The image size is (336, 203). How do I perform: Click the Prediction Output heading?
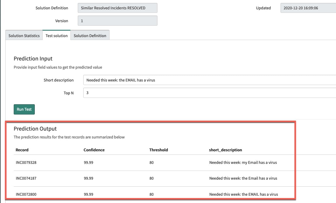[35, 129]
